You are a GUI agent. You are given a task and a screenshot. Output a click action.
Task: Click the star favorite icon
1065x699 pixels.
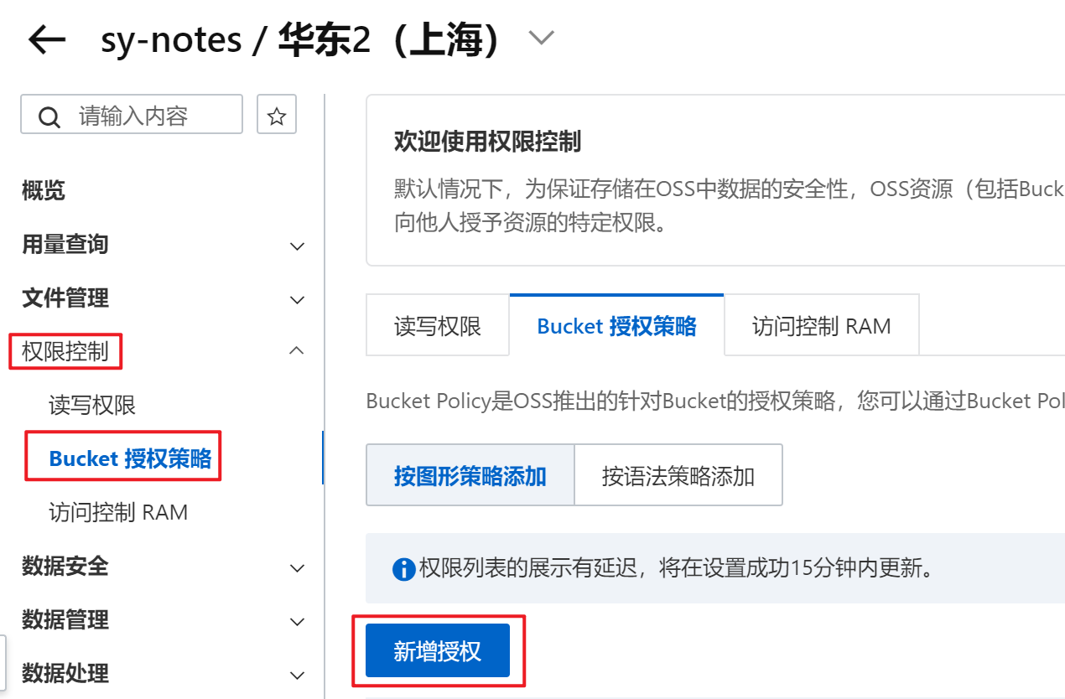pos(277,116)
